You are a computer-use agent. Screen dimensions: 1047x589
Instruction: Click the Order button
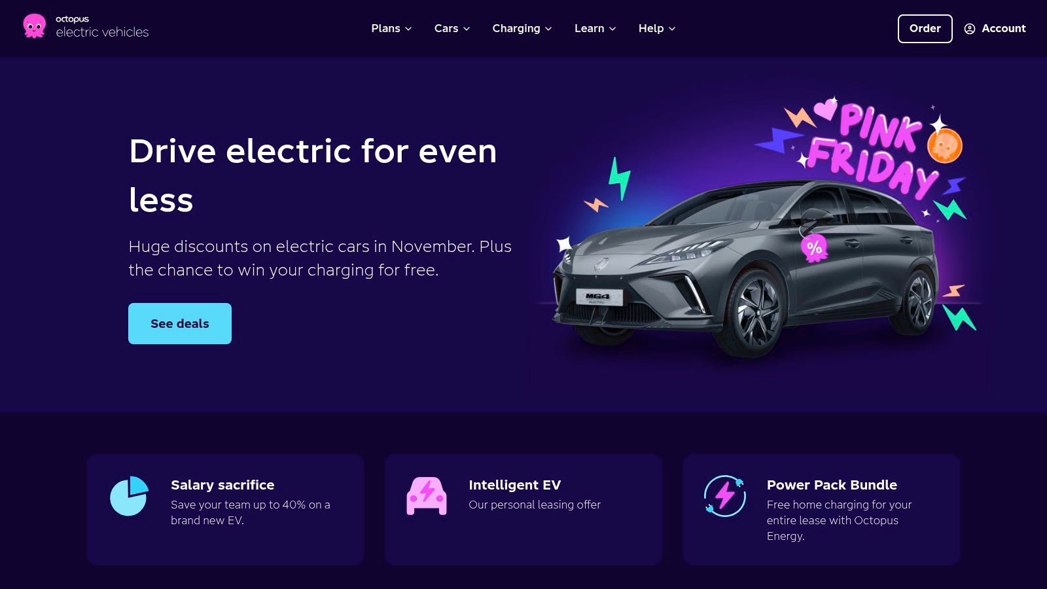(925, 29)
